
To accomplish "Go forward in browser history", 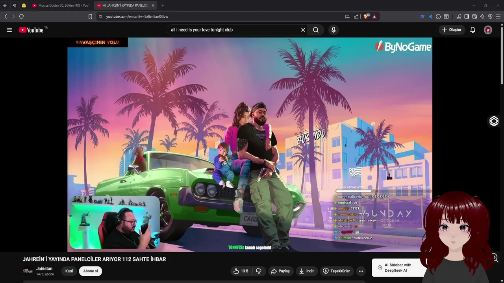I will click(x=13, y=17).
